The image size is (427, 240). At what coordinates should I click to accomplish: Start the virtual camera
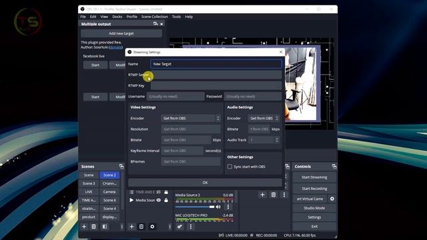(x=310, y=199)
